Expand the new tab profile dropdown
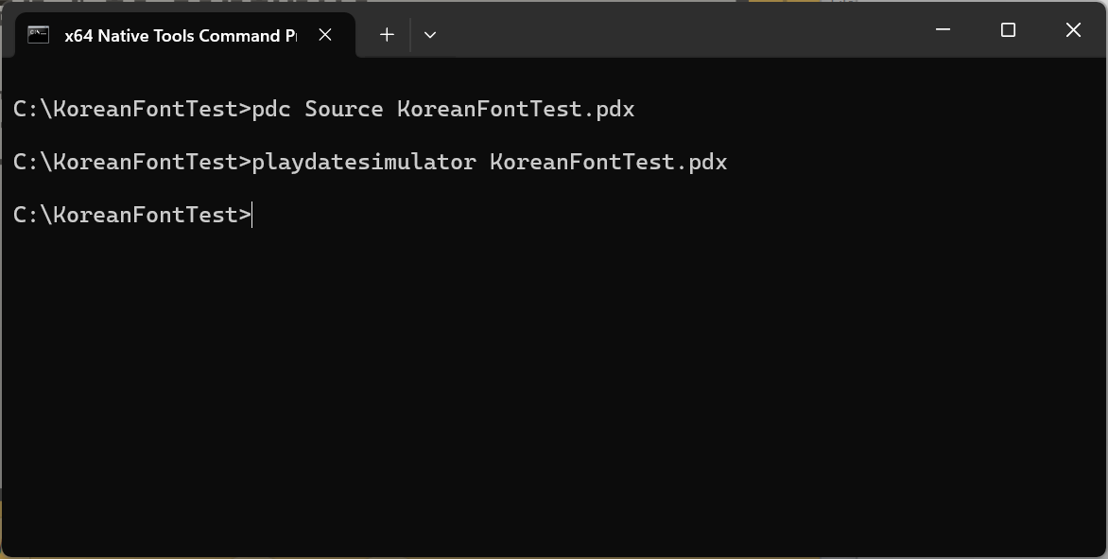Screen dimensions: 1108x559 (x=430, y=35)
